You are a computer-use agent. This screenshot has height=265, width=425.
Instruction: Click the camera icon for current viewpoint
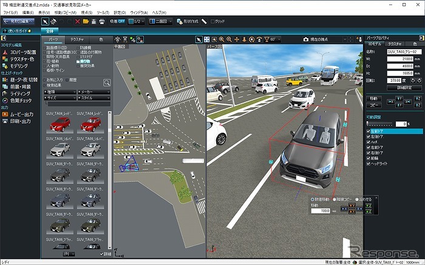(305, 39)
